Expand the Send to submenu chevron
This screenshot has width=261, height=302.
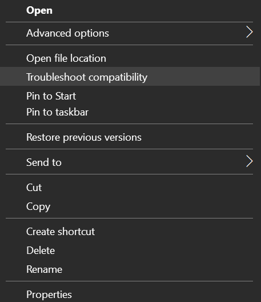coord(249,161)
